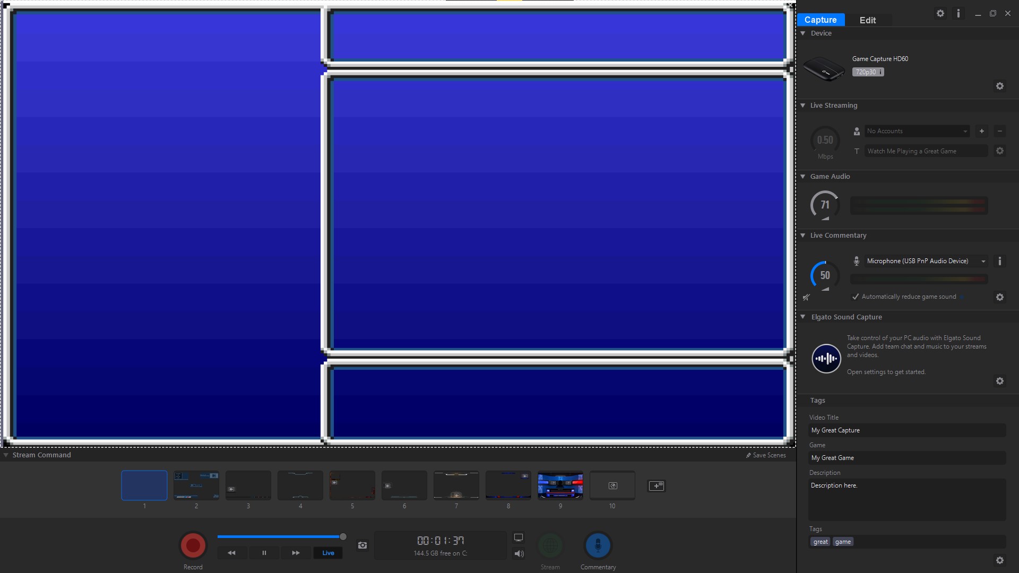Toggle the Live playback mode button

click(328, 552)
